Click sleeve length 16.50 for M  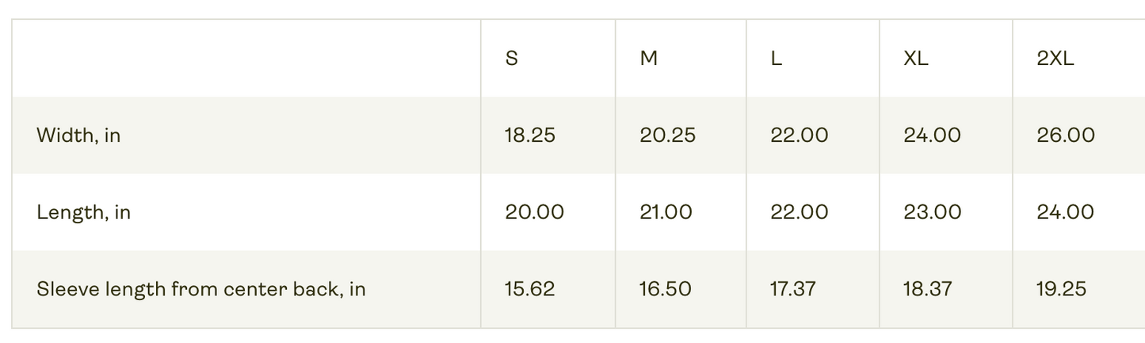point(665,289)
